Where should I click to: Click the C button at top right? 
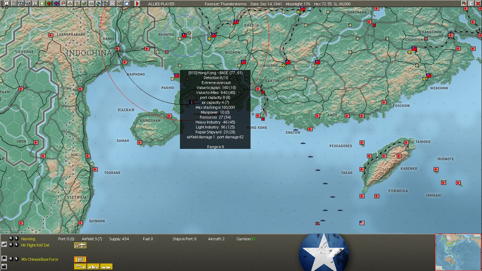point(471,4)
